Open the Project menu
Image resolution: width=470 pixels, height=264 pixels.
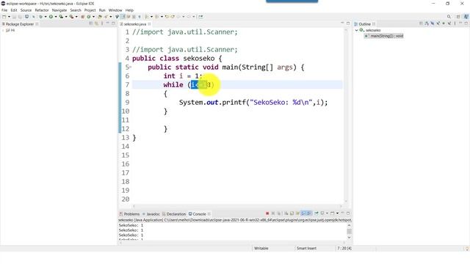[x=90, y=10]
